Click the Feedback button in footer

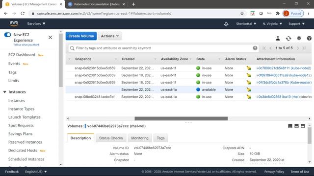pyautogui.click(x=12, y=172)
